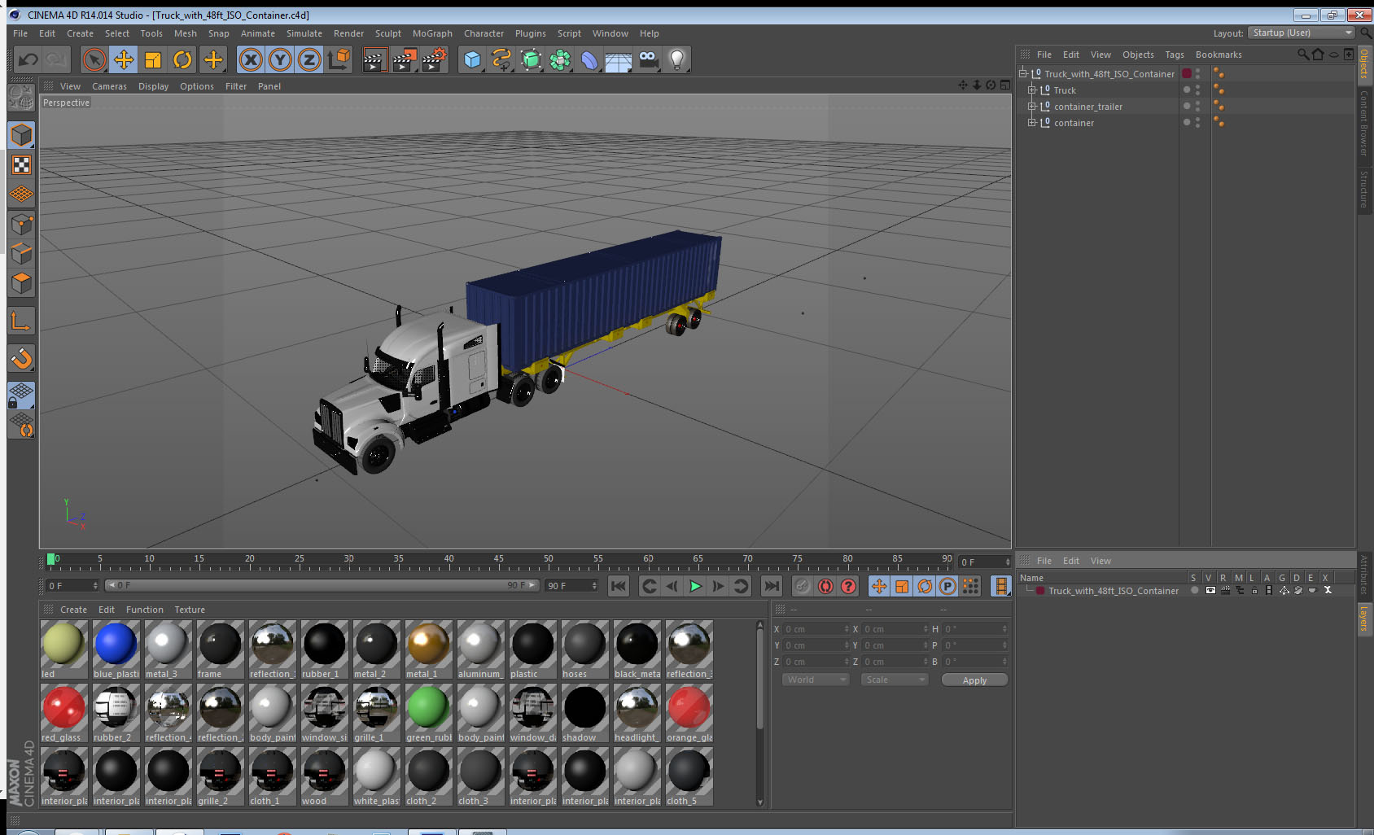Viewport: 1374px width, 835px height.
Task: Open the Simulate menu
Action: click(304, 33)
